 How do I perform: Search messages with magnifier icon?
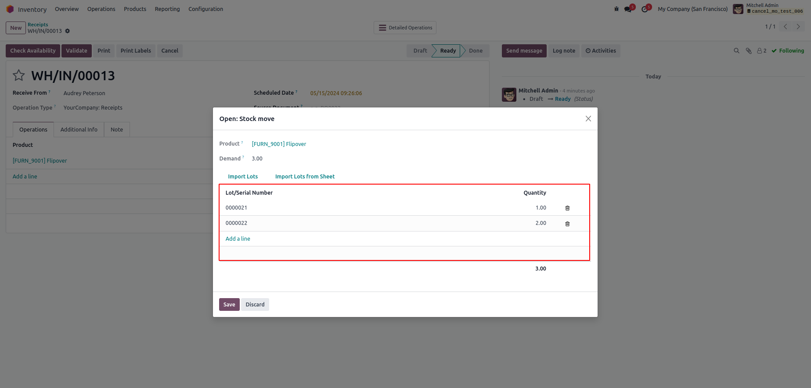point(736,51)
